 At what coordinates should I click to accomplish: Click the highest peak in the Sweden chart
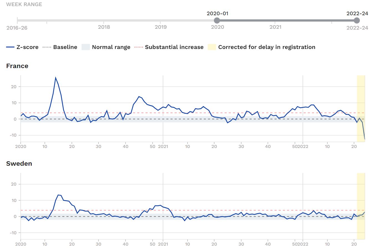tap(58, 195)
